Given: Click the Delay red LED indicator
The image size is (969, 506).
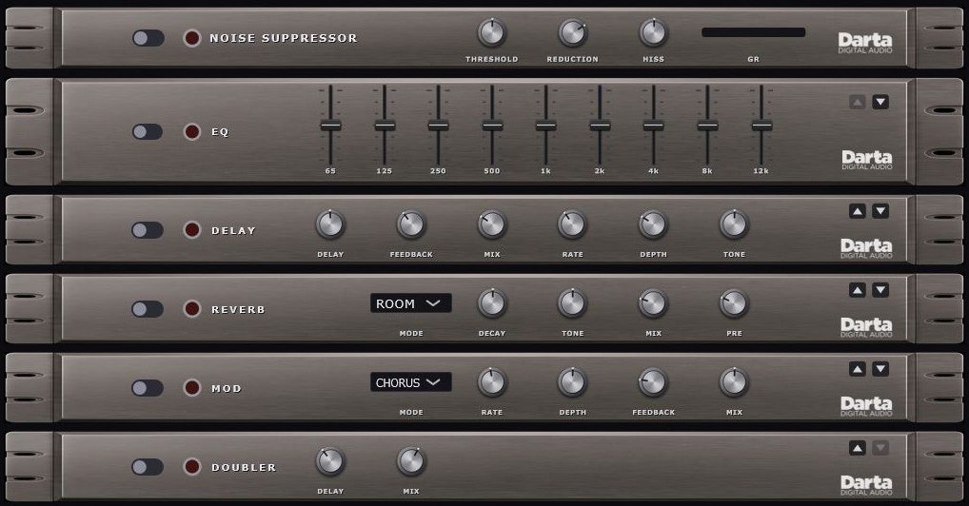Looking at the screenshot, I should 192,230.
